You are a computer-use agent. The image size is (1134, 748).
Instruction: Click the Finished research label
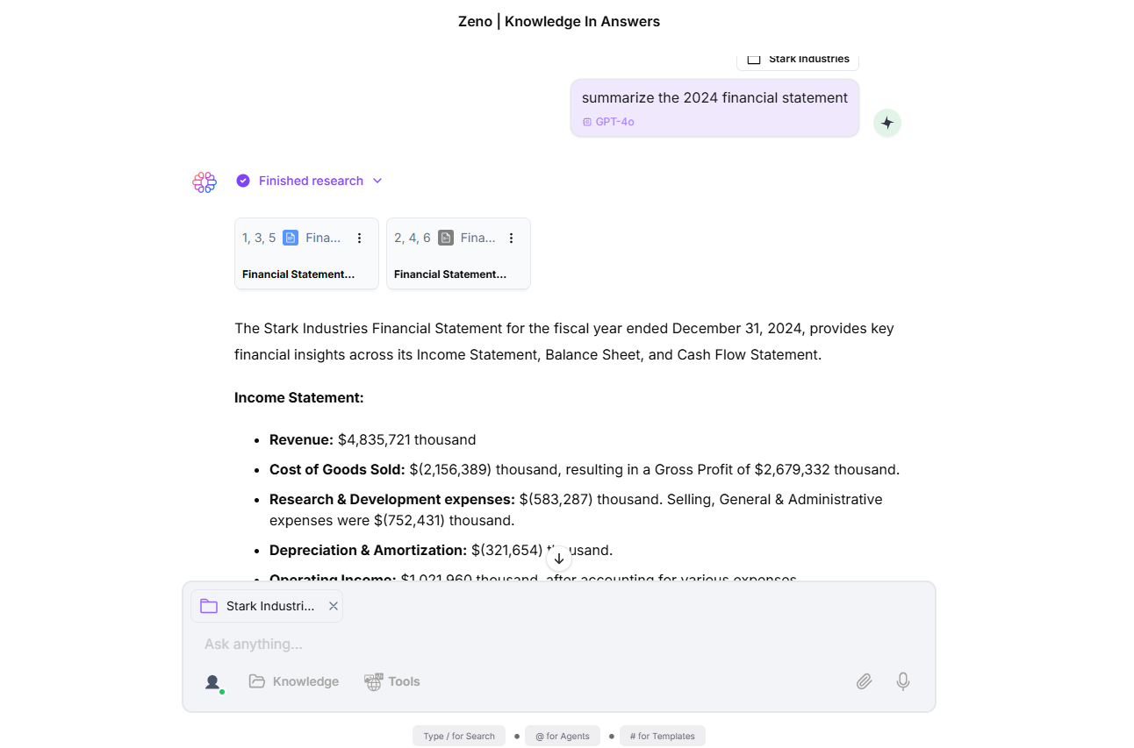pyautogui.click(x=311, y=181)
